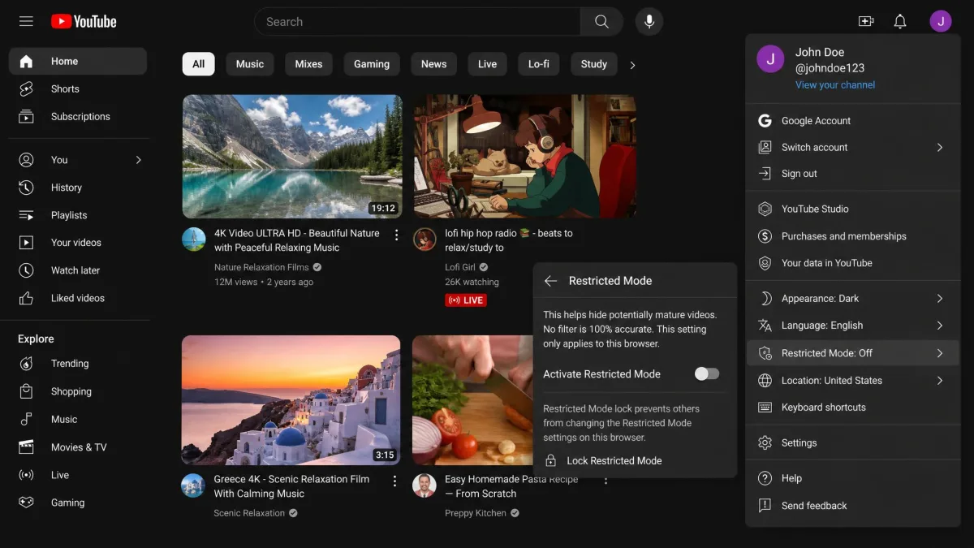Open Lofi Girl channel name
This screenshot has width=974, height=548.
(x=460, y=267)
